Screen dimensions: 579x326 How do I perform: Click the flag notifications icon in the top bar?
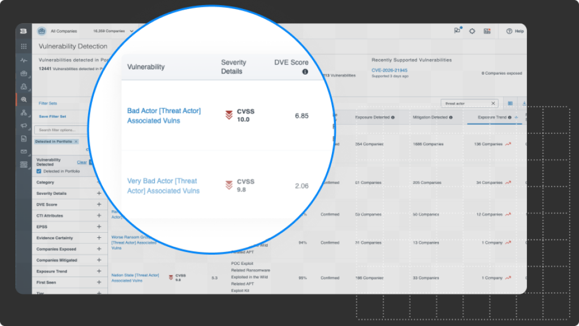[457, 31]
